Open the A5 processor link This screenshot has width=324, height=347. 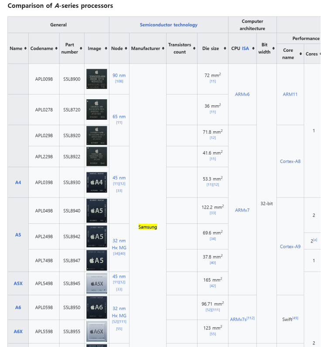click(x=18, y=235)
